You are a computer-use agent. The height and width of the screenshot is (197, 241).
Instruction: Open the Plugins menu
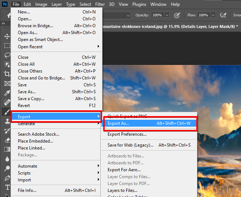coord(139,4)
